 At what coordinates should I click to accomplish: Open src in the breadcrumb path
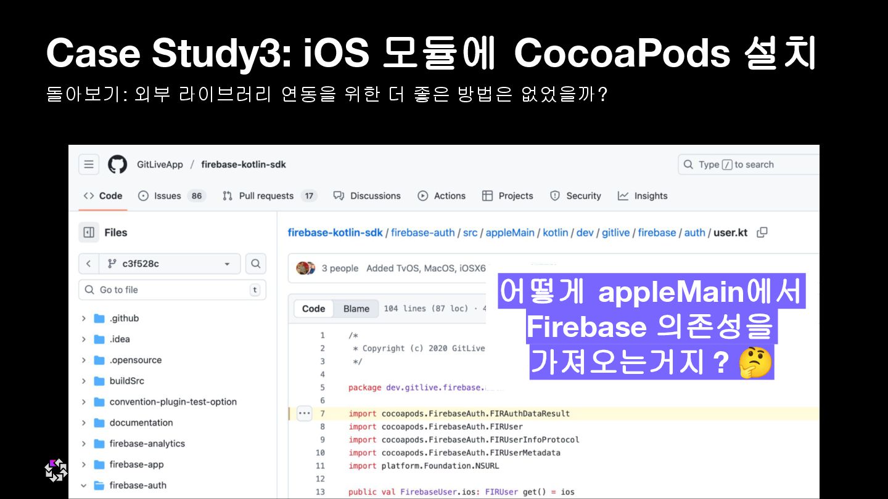(470, 232)
